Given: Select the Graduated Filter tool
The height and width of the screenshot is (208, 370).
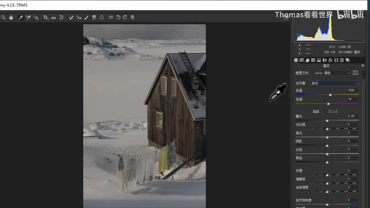Looking at the screenshot, I should [x=94, y=17].
